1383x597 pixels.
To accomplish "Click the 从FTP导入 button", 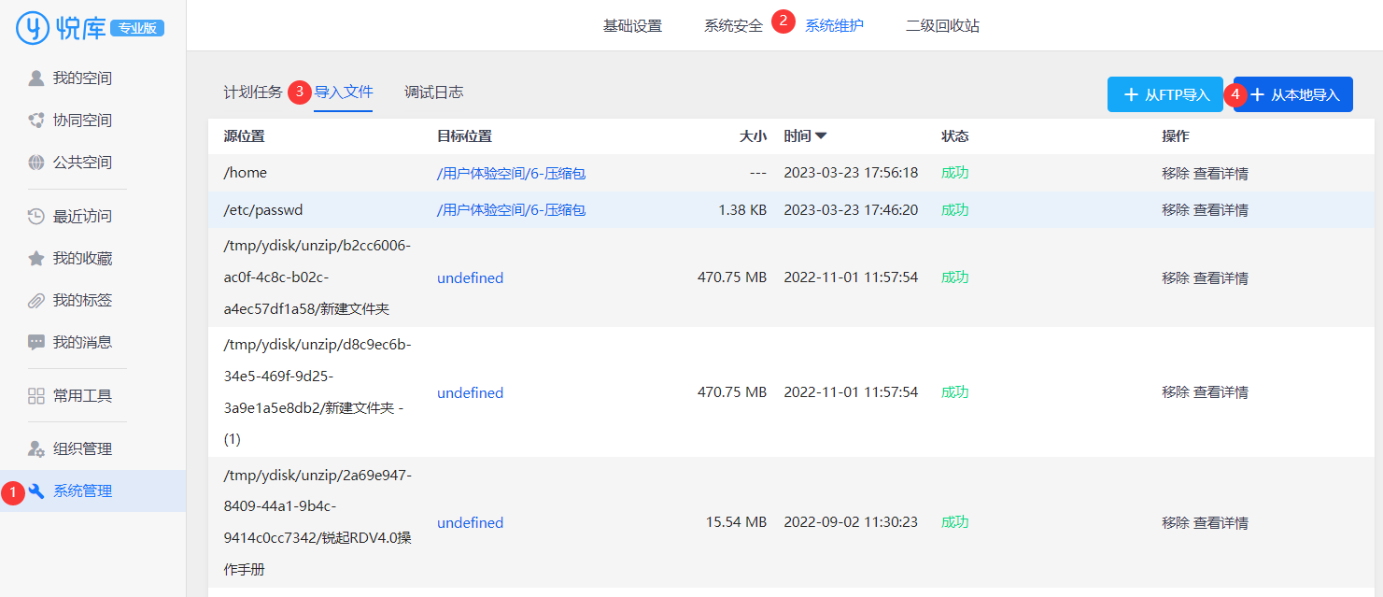I will [x=1164, y=95].
